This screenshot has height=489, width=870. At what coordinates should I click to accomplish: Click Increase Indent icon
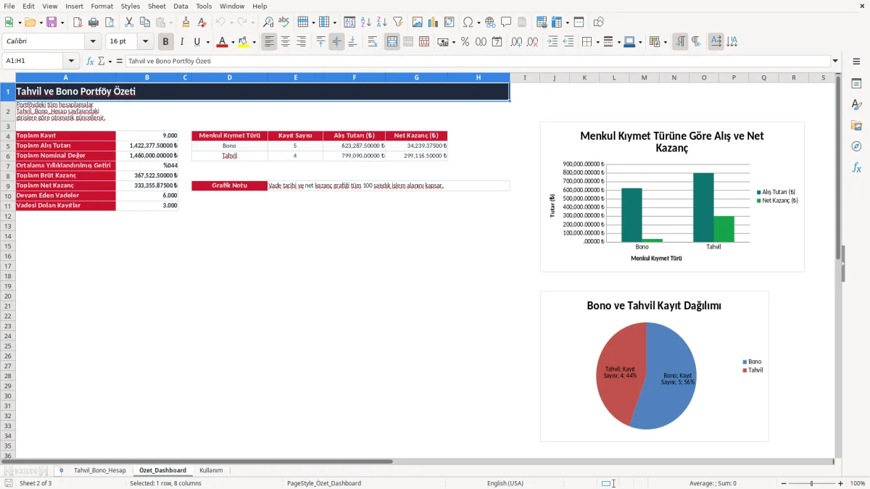coord(552,42)
